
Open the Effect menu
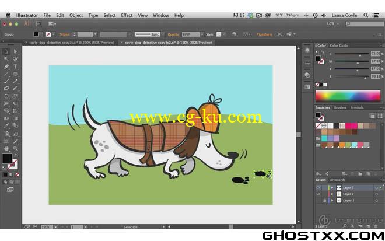pyautogui.click(x=127, y=15)
